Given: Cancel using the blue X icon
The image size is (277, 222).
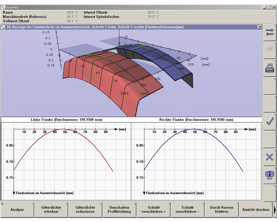Looking at the screenshot, I should 270,157.
